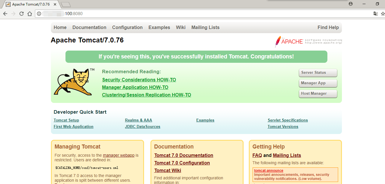The height and width of the screenshot is (184, 385).
Task: Click the Apache Software Foundation feather logo
Action: point(308,42)
